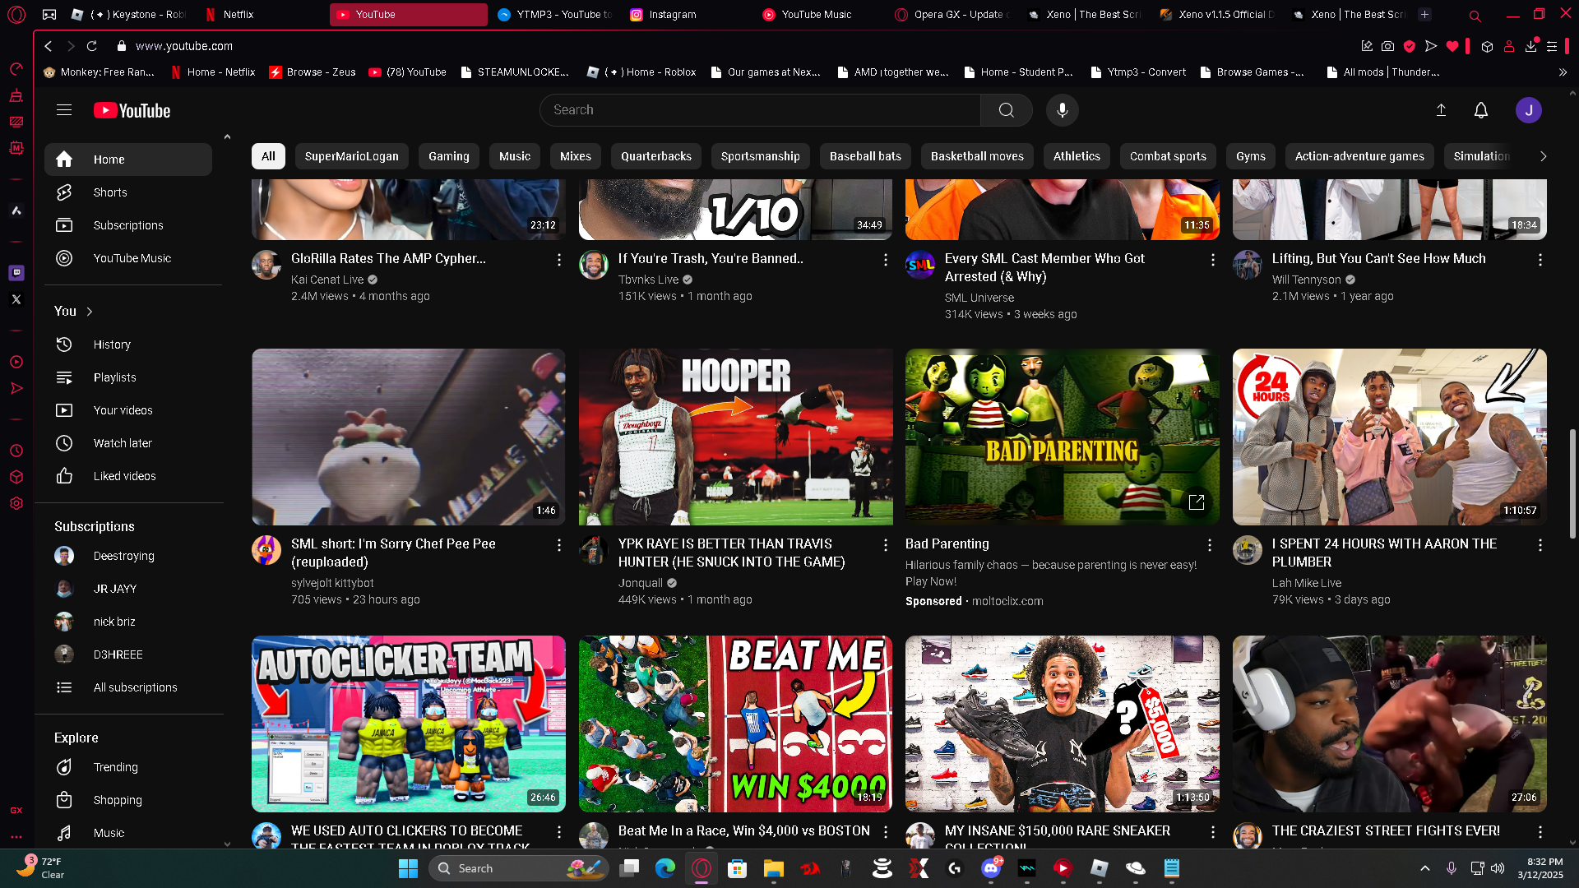The height and width of the screenshot is (888, 1579).
Task: Open Playlists in the sidebar
Action: click(128, 377)
